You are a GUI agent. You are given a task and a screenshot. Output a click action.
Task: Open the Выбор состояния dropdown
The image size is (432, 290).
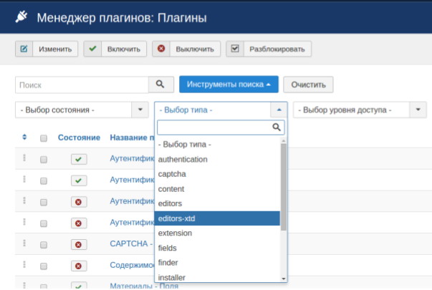click(x=82, y=110)
